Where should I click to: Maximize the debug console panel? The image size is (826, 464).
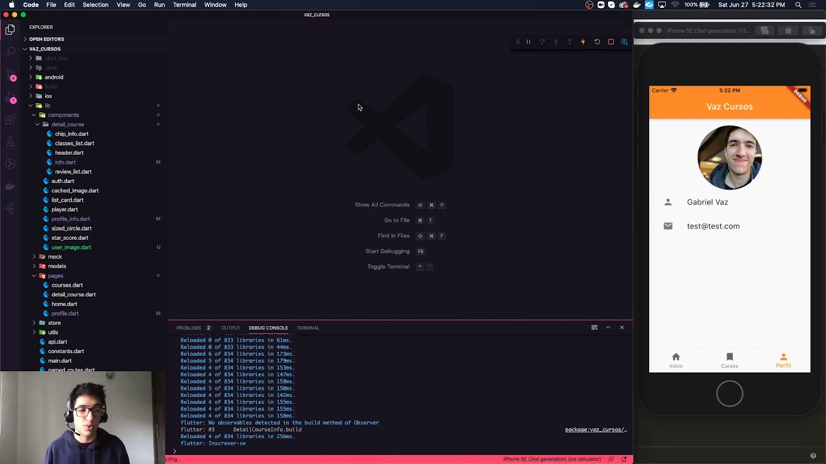608,327
